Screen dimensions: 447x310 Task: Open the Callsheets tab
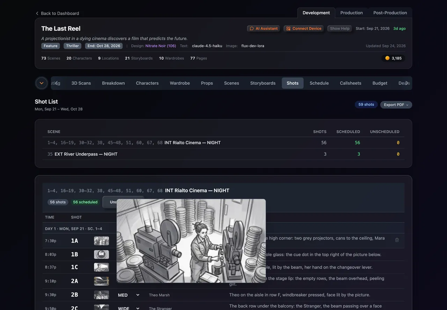click(351, 83)
